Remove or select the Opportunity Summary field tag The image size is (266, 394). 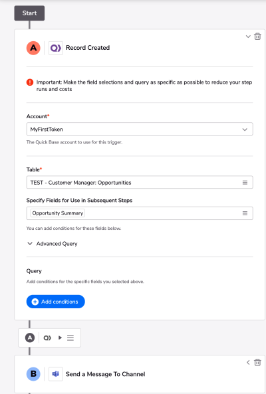58,213
